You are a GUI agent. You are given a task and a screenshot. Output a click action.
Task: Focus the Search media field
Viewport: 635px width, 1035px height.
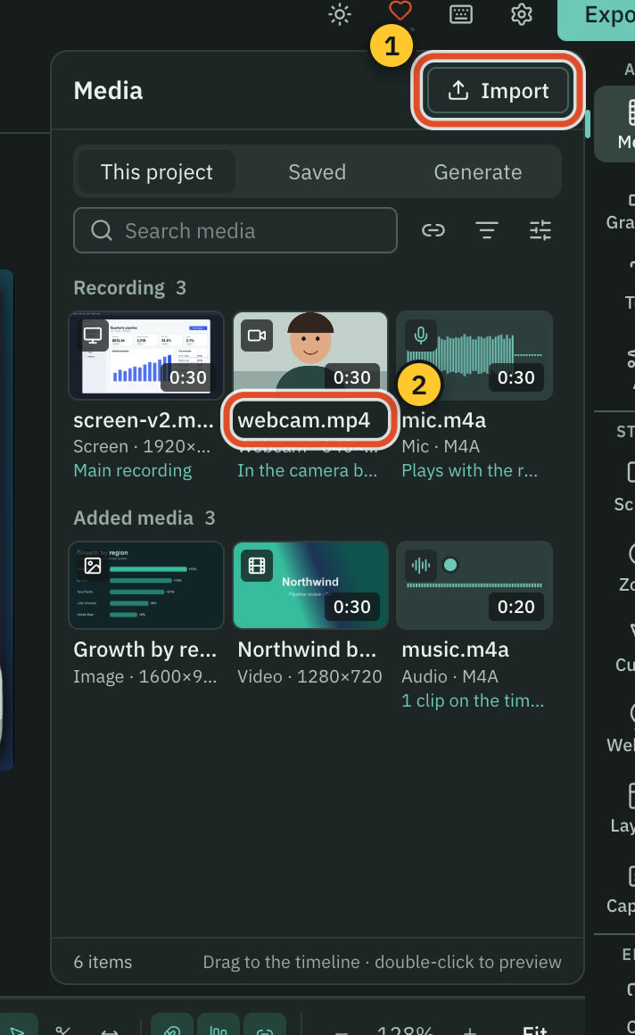click(x=235, y=230)
